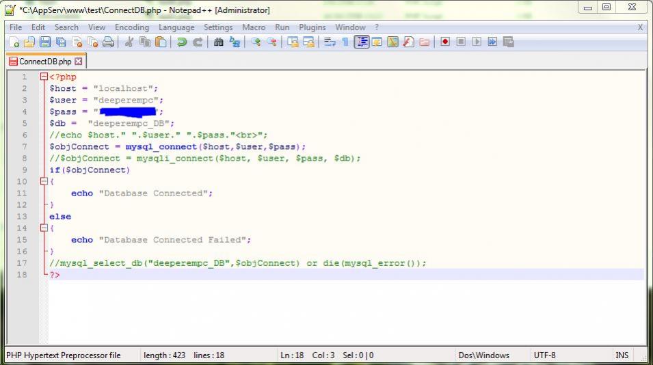Click the mysql_connect function call on line 7

(161, 146)
